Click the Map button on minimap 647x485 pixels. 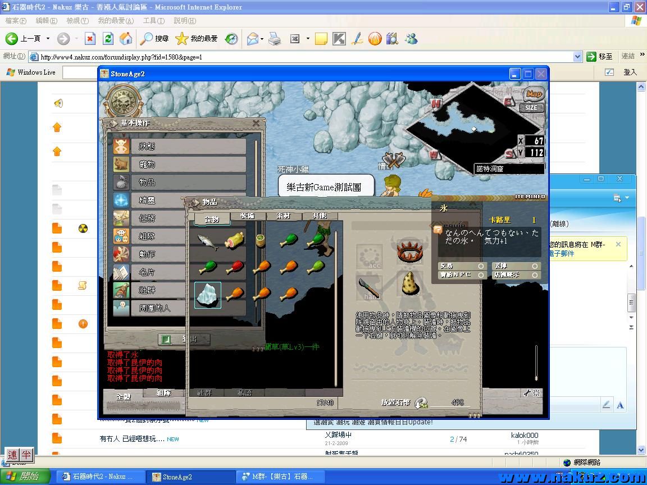coord(534,94)
